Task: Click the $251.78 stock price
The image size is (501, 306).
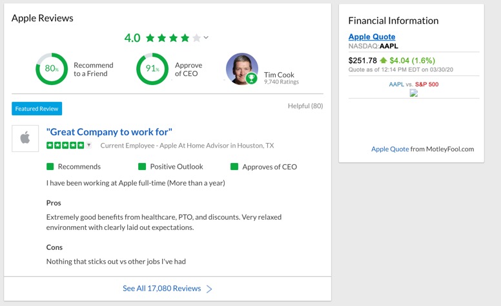Action: click(363, 61)
